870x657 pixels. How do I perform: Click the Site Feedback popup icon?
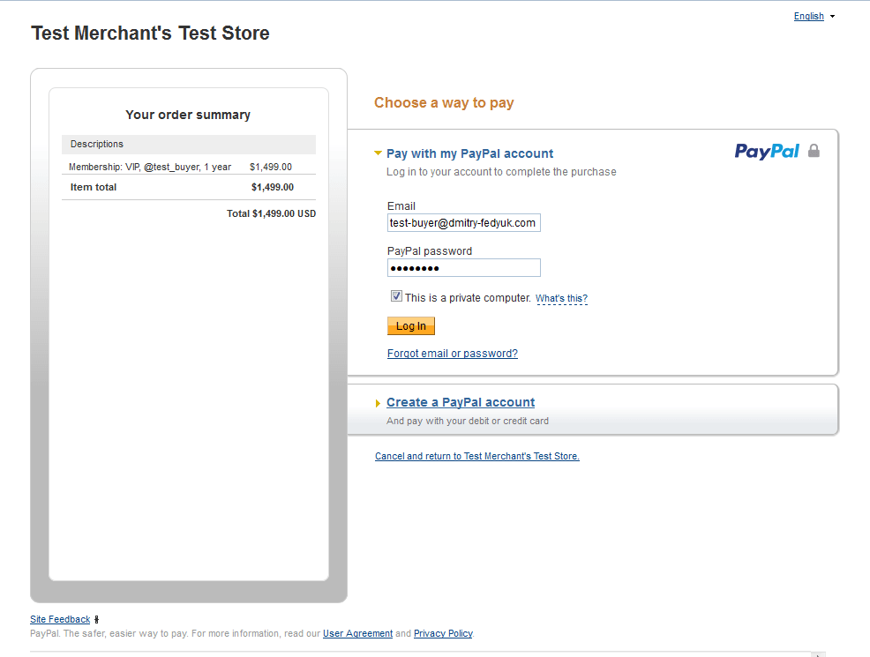coord(96,619)
